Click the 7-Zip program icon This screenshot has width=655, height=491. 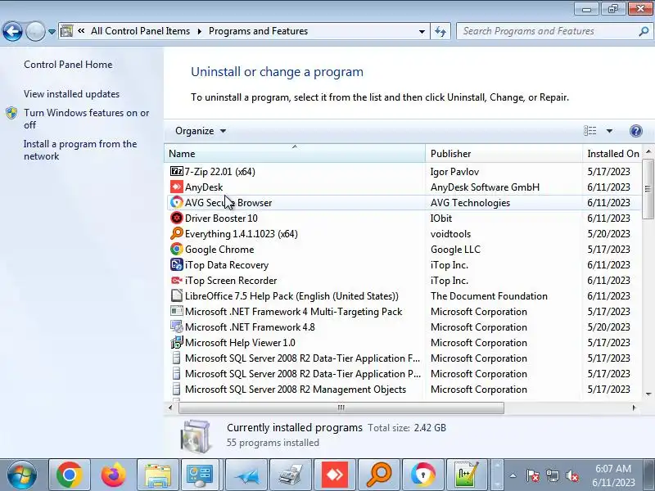(177, 172)
